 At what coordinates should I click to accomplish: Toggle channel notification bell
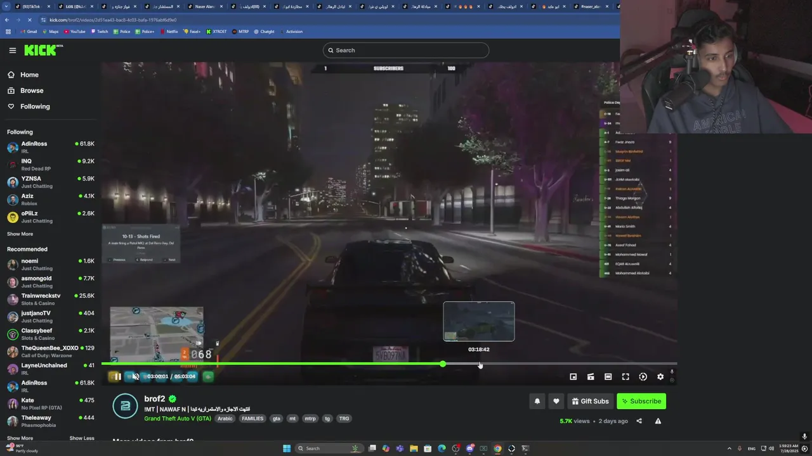point(537,401)
